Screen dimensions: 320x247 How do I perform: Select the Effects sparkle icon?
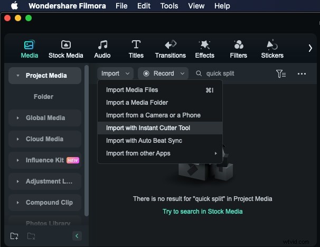coord(204,45)
